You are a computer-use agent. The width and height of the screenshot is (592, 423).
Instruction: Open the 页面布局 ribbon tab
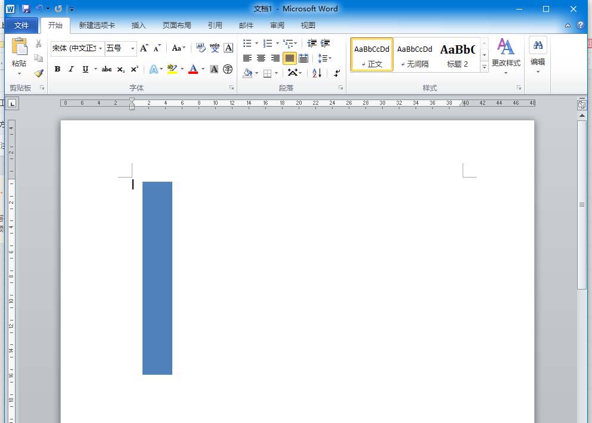click(177, 25)
